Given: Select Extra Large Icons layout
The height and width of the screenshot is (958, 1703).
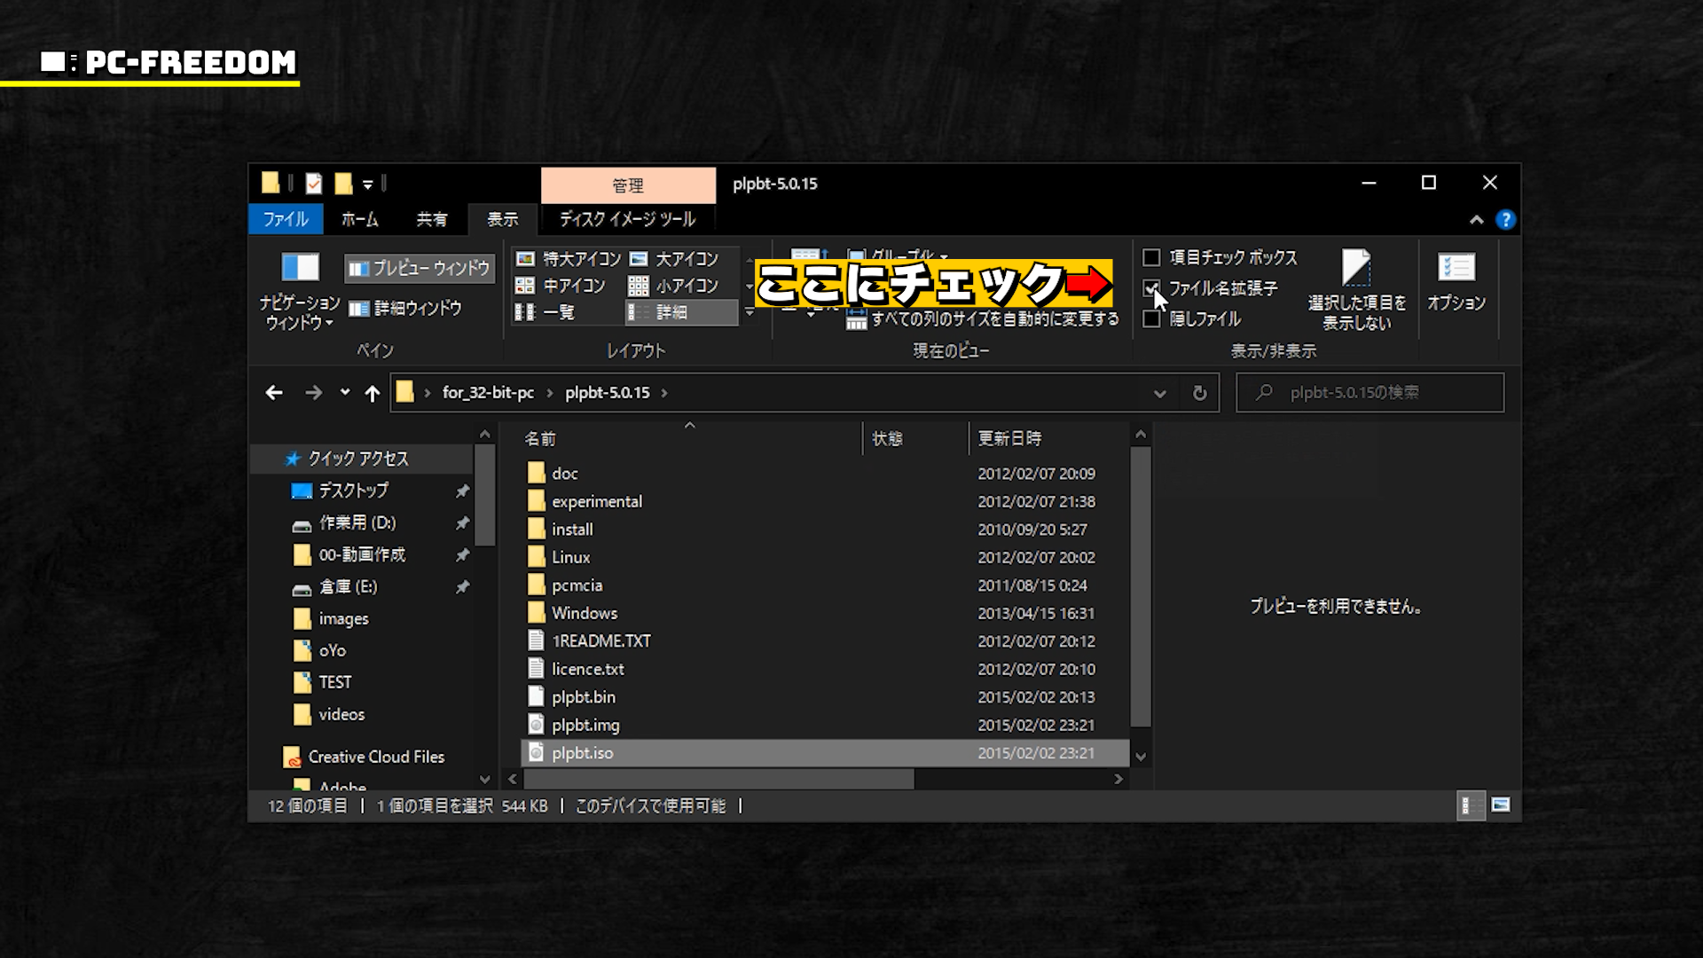Looking at the screenshot, I should (x=569, y=259).
